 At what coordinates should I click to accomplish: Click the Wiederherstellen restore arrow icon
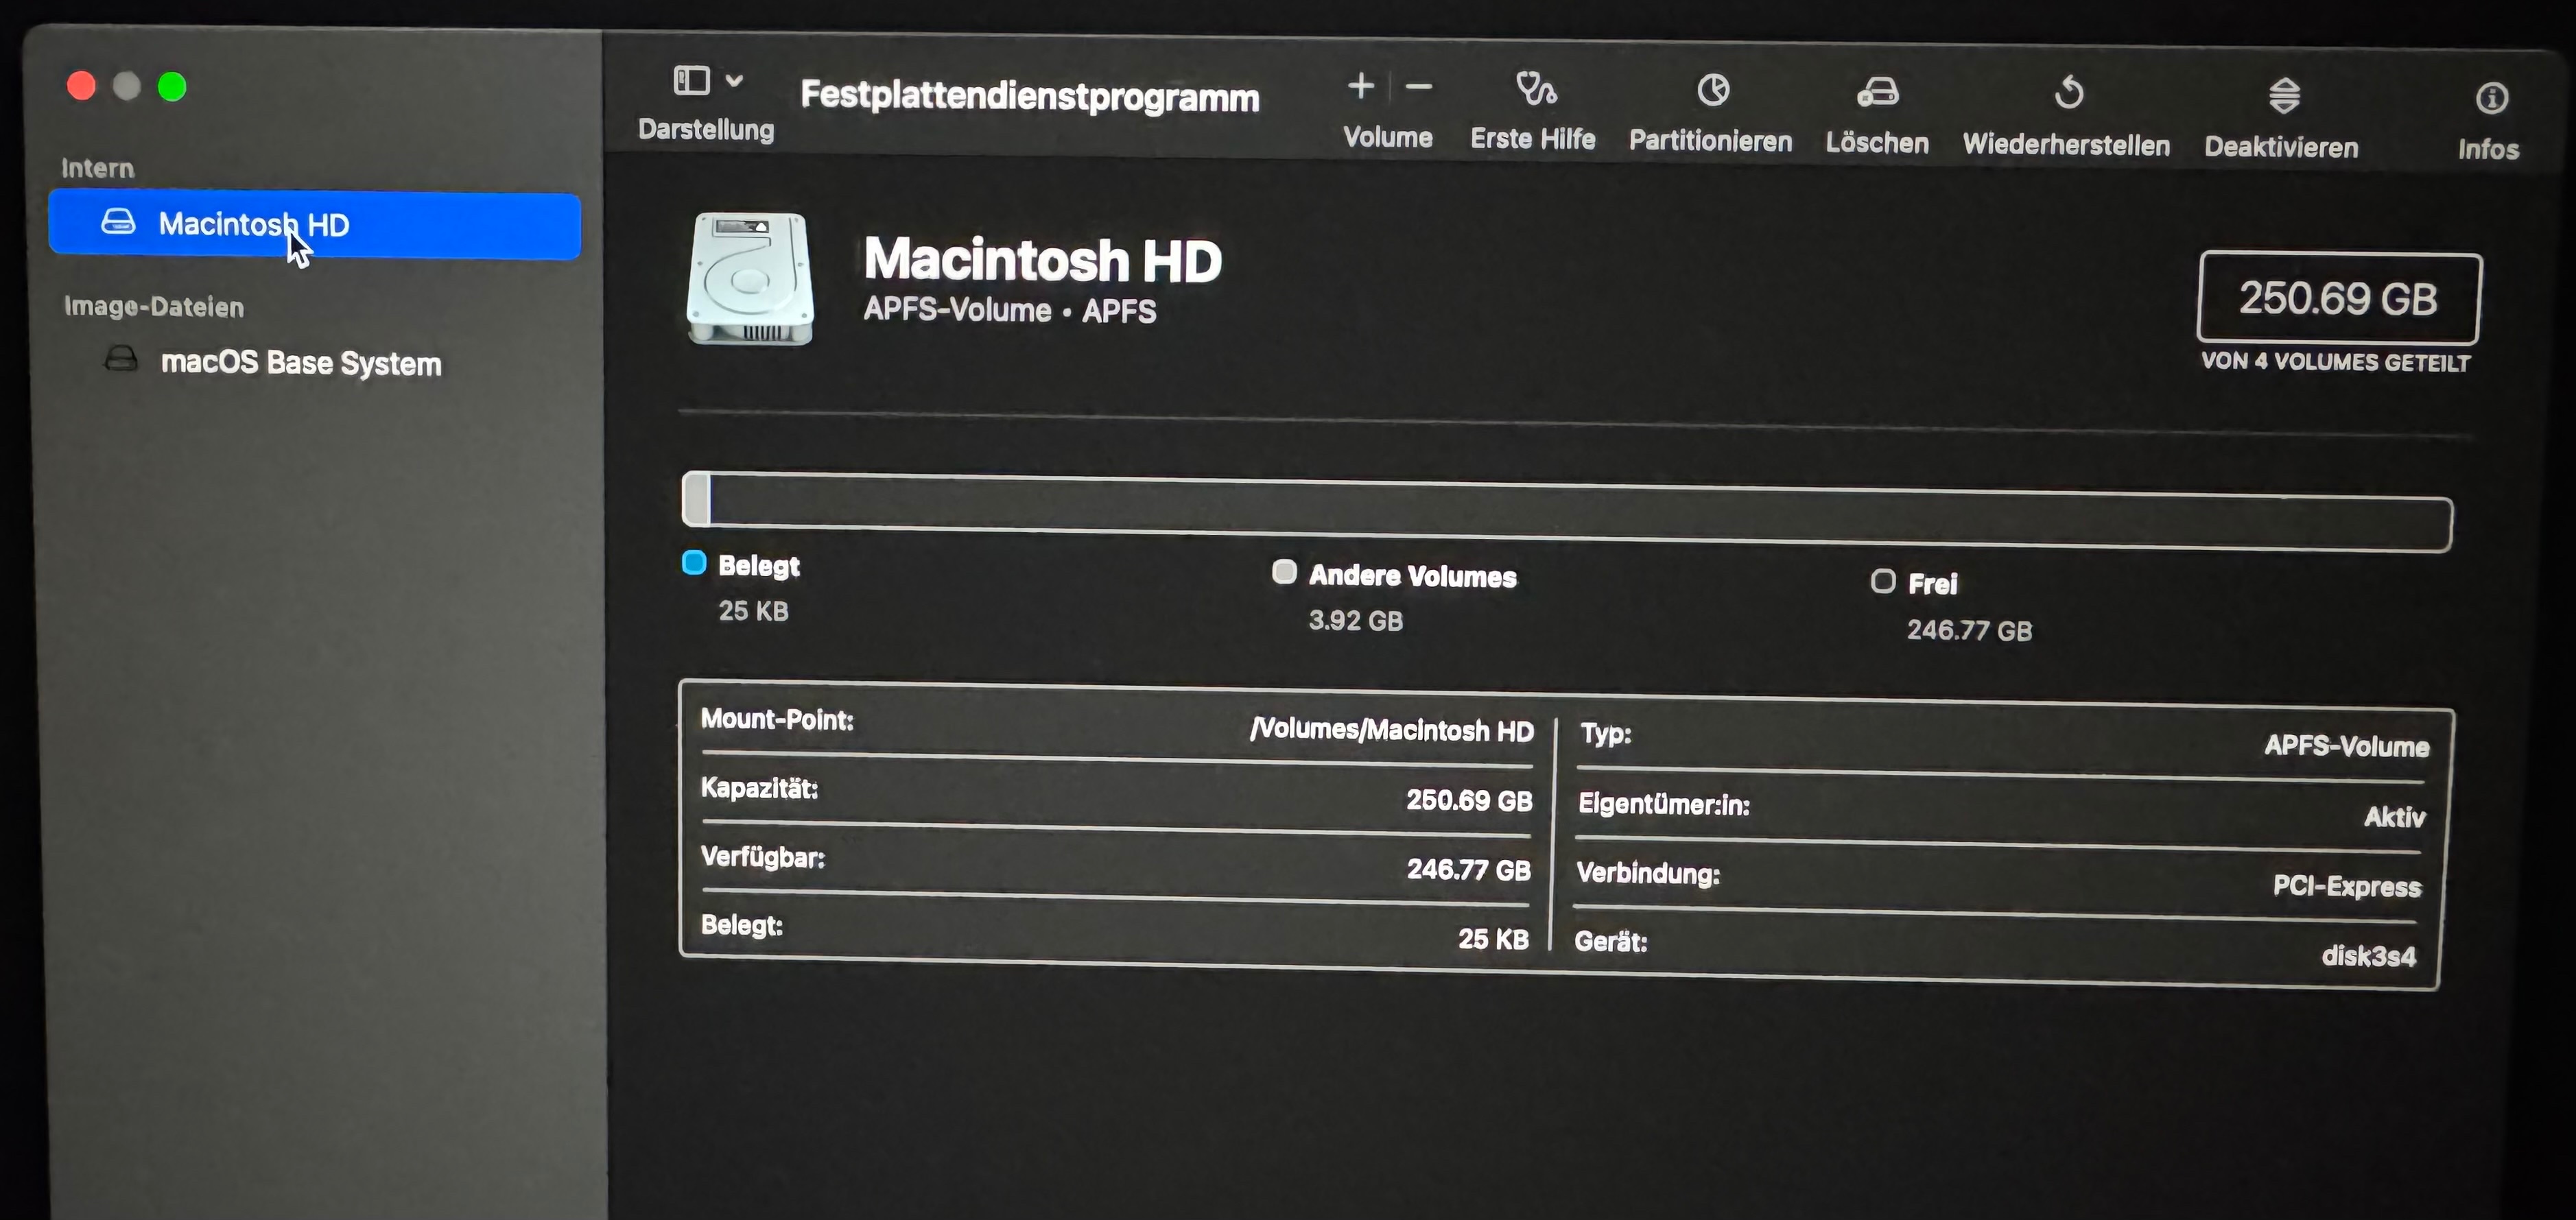pyautogui.click(x=2068, y=93)
